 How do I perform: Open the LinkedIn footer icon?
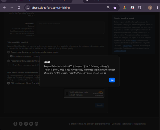[x=26, y=124]
